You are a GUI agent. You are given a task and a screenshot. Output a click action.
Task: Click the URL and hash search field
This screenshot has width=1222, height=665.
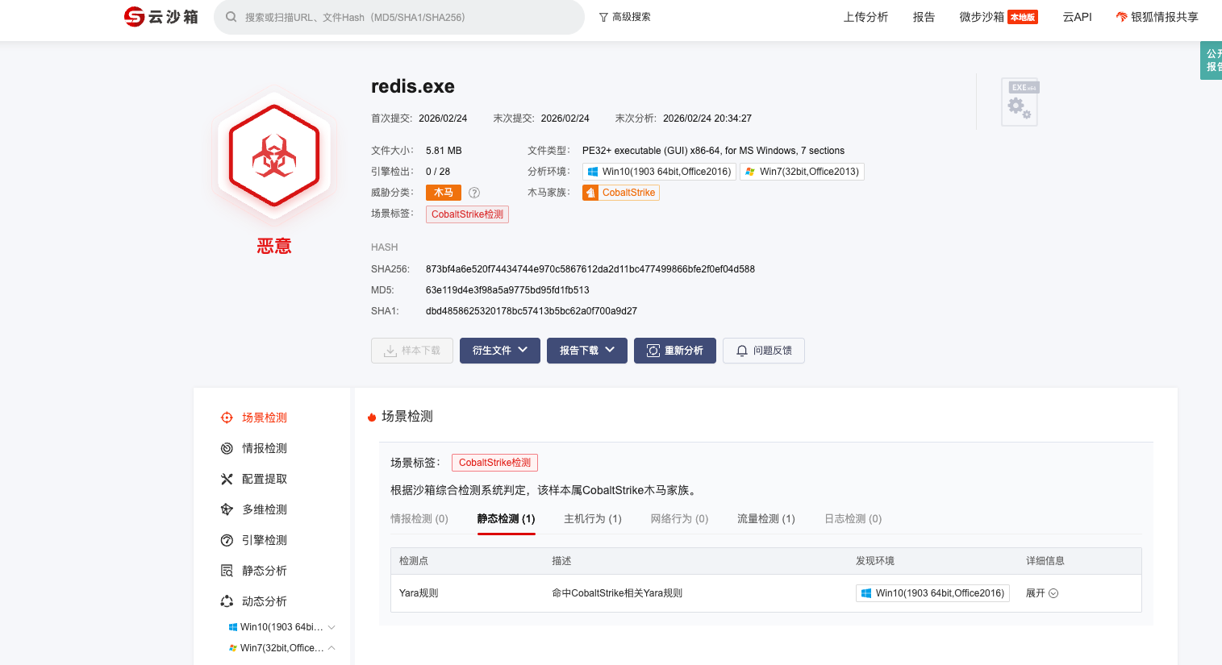pyautogui.click(x=403, y=17)
